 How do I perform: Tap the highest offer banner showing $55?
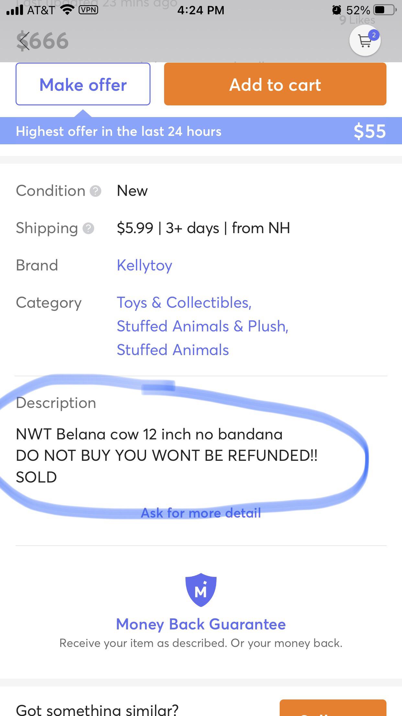click(x=201, y=131)
